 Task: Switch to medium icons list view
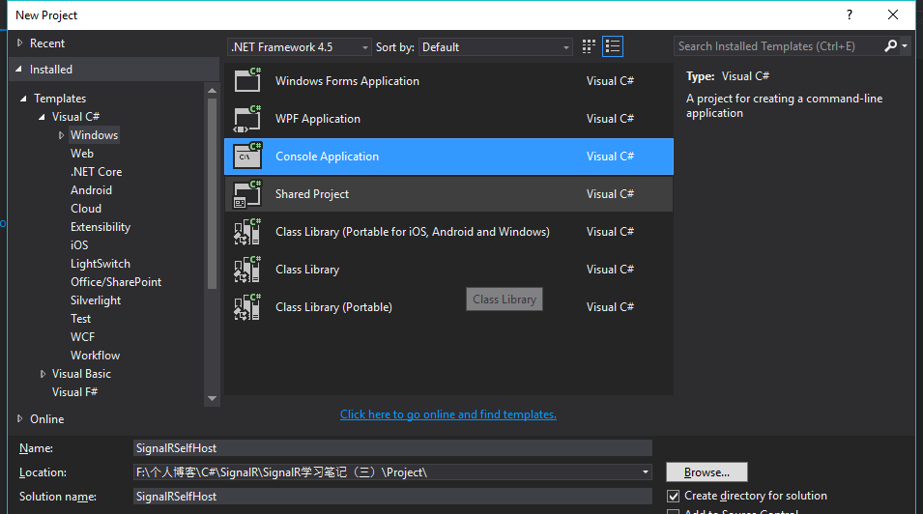coord(613,46)
